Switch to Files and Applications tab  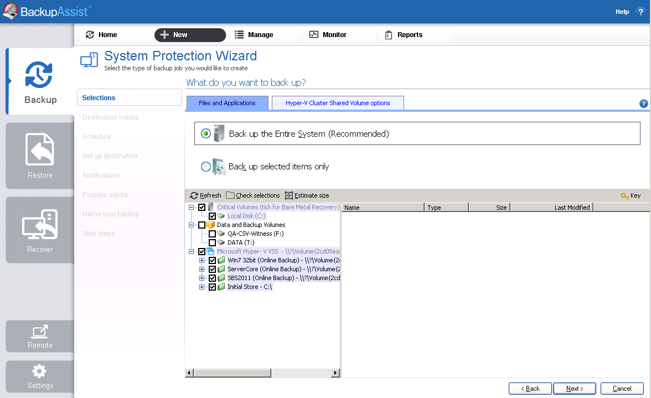(x=227, y=103)
